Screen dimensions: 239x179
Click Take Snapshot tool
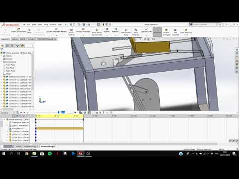tap(175, 32)
